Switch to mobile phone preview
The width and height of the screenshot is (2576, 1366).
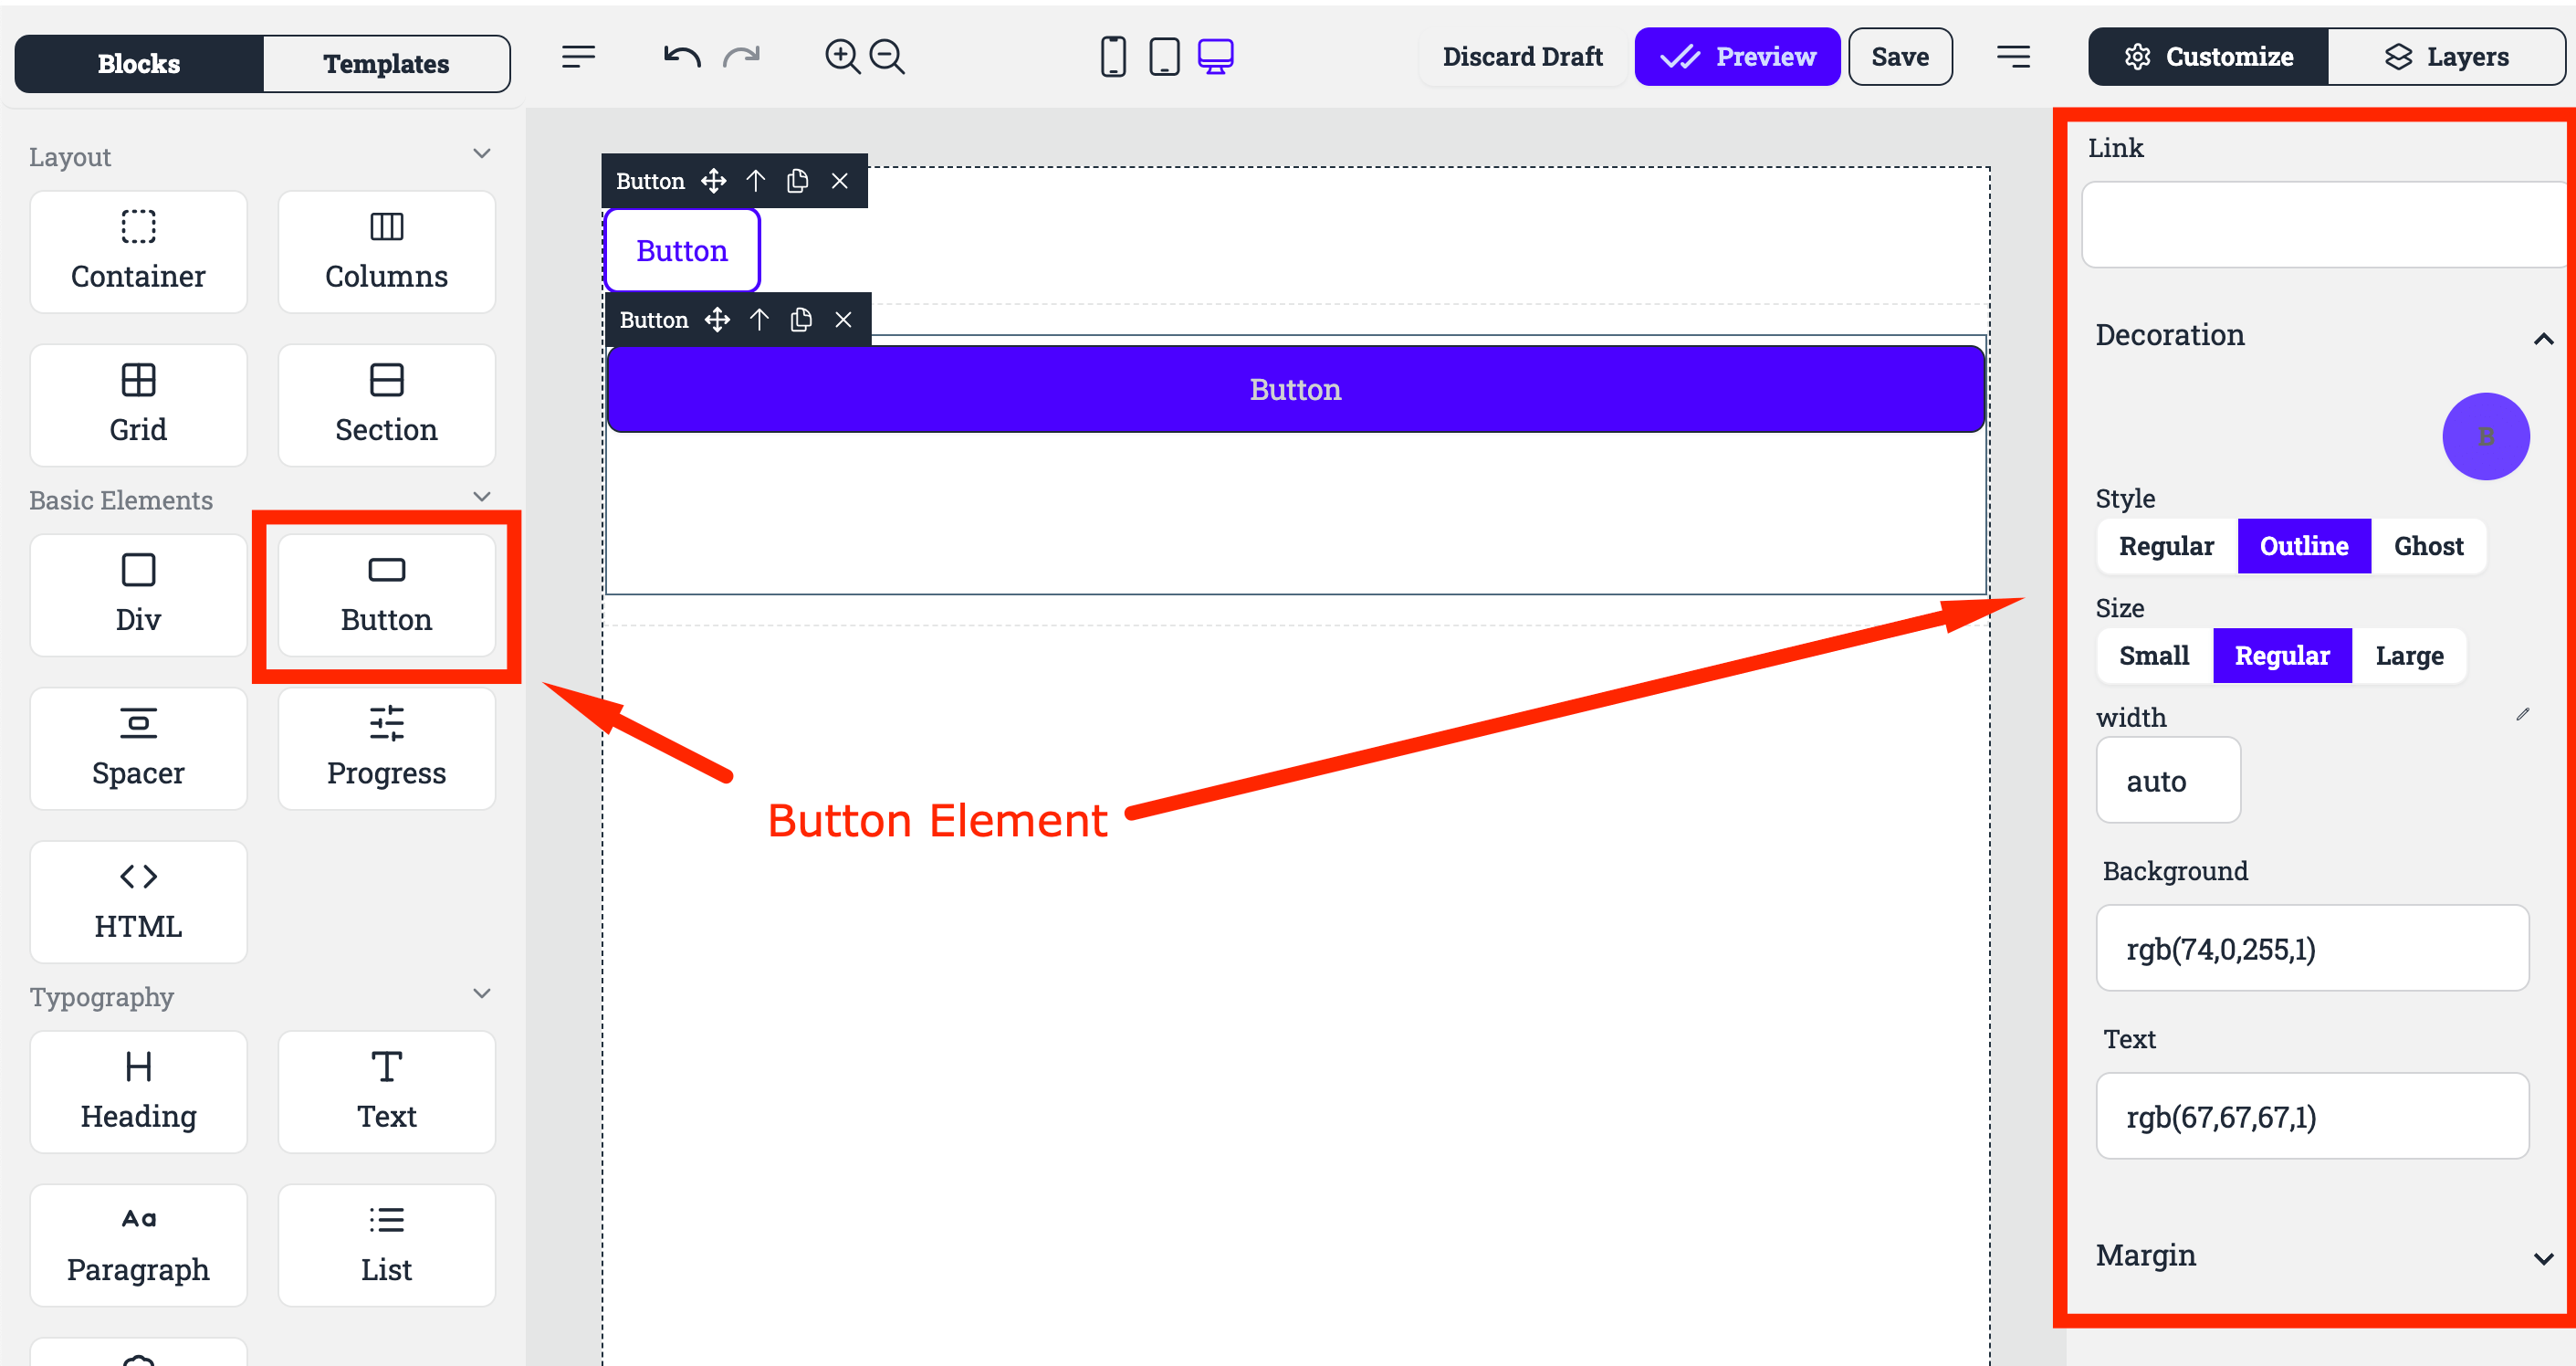1113,57
